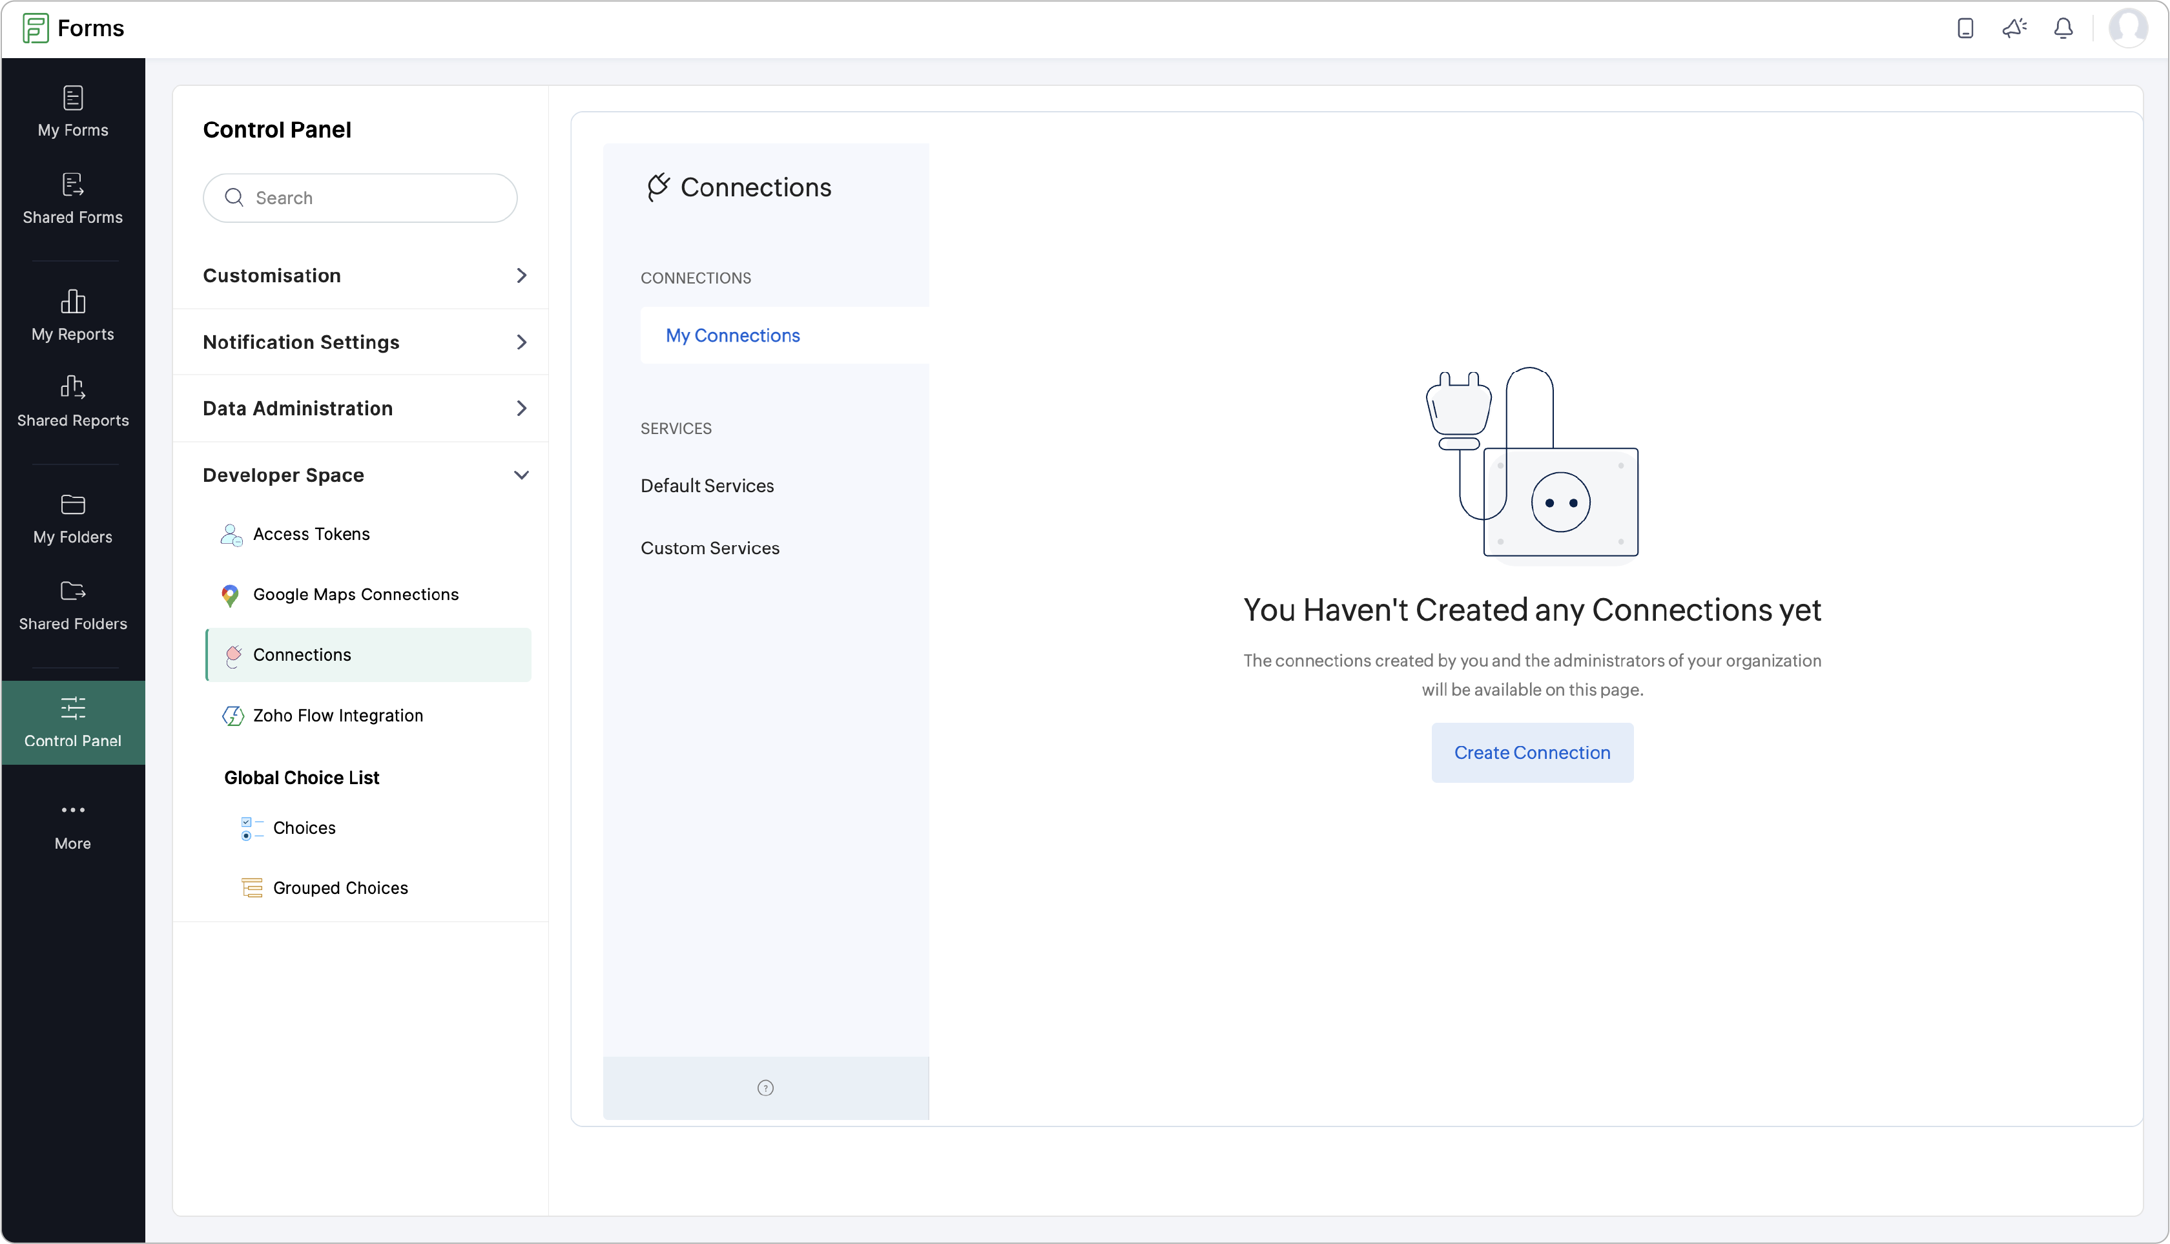The width and height of the screenshot is (2170, 1244).
Task: Select the My Connections tab
Action: pyautogui.click(x=733, y=335)
